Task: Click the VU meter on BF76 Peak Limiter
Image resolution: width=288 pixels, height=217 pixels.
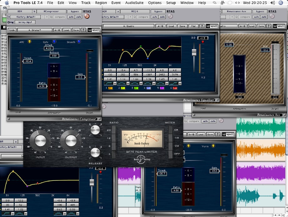Action: click(x=141, y=139)
